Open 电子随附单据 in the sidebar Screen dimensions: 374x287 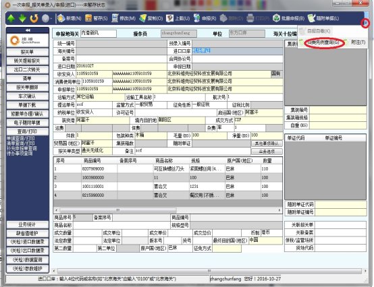[x=28, y=123]
